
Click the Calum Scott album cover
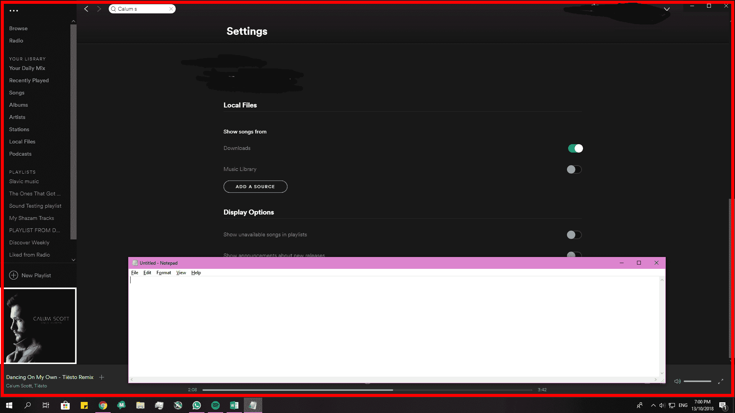(x=40, y=325)
